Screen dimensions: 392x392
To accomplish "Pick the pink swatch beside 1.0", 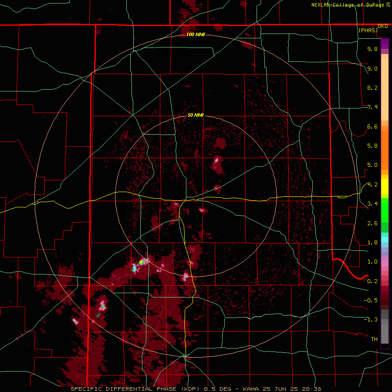I will pyautogui.click(x=385, y=264).
